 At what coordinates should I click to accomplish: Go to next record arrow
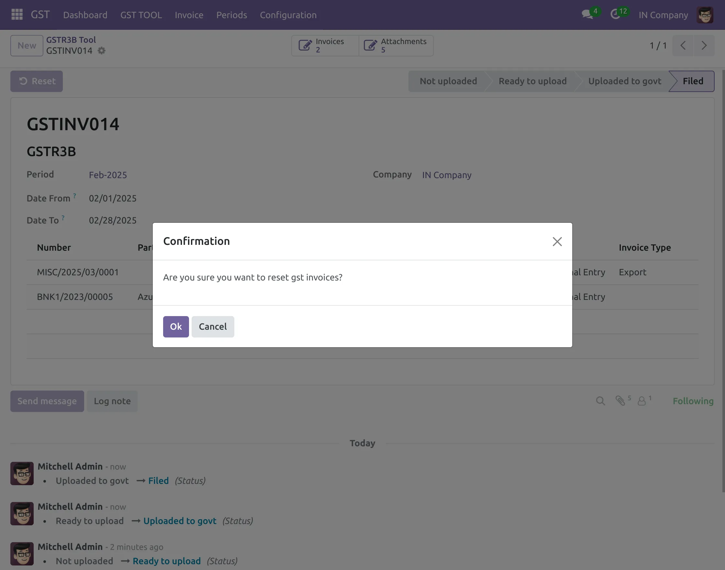pyautogui.click(x=704, y=46)
